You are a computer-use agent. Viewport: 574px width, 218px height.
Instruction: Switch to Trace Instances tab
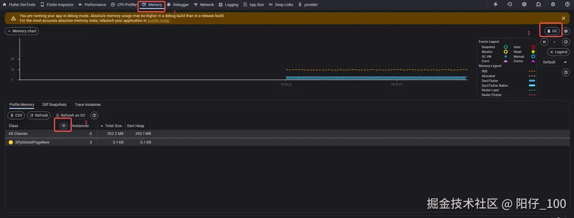[x=88, y=104]
